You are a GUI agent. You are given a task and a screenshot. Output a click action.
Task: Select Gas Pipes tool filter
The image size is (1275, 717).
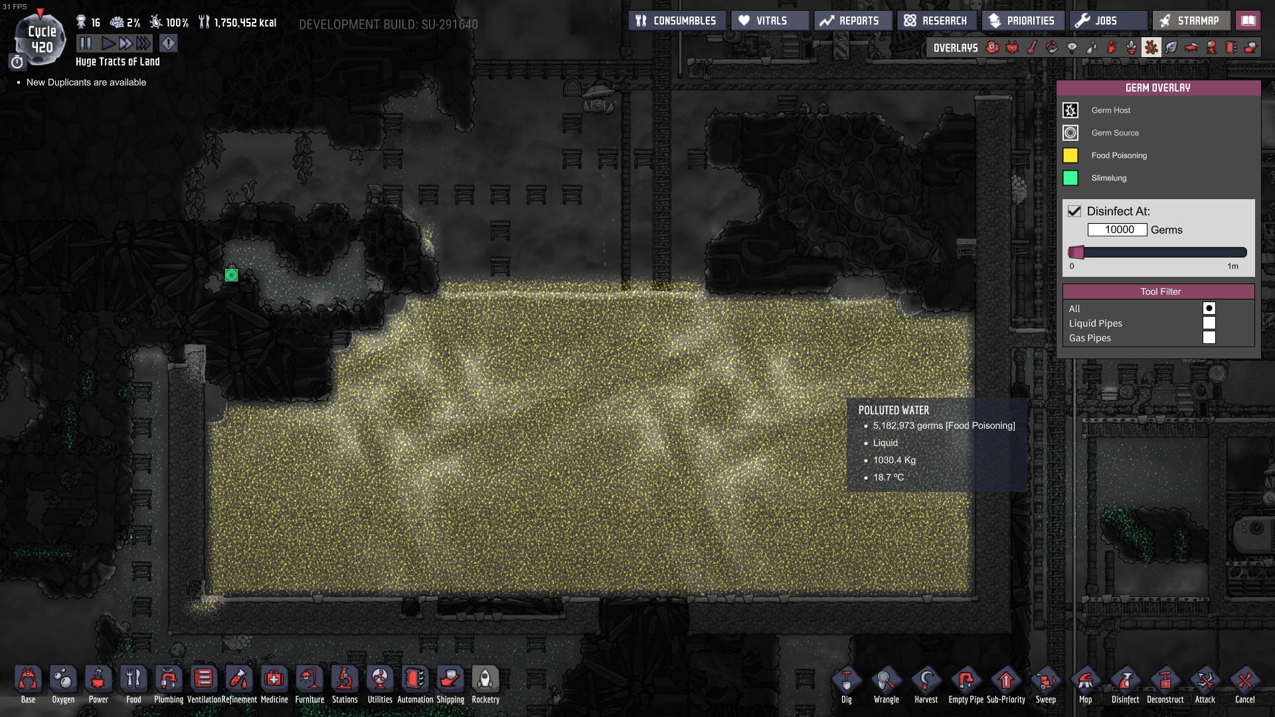[1209, 338]
